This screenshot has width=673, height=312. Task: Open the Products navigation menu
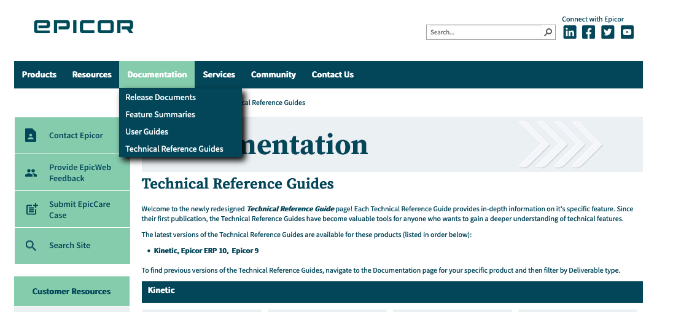click(39, 75)
